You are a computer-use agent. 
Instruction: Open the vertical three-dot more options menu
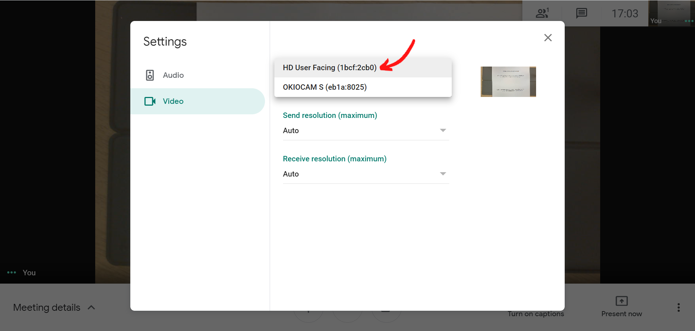[x=678, y=307]
